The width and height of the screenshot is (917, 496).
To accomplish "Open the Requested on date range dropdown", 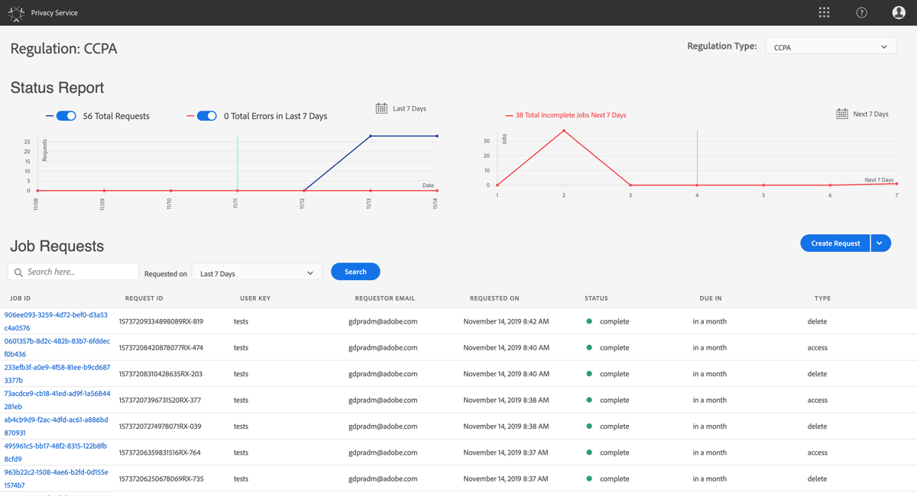I will (257, 272).
